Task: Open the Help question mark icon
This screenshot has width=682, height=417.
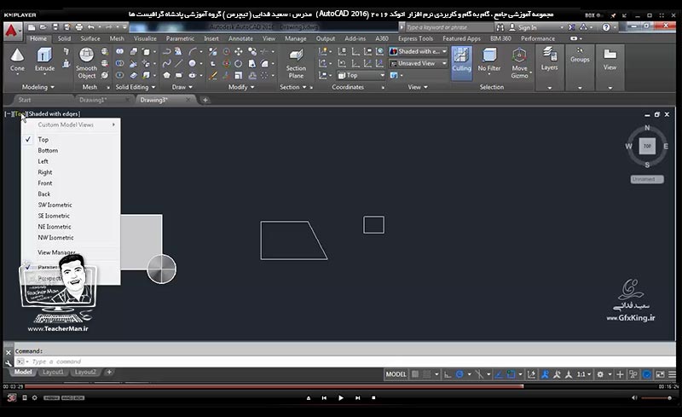Action: coord(606,27)
